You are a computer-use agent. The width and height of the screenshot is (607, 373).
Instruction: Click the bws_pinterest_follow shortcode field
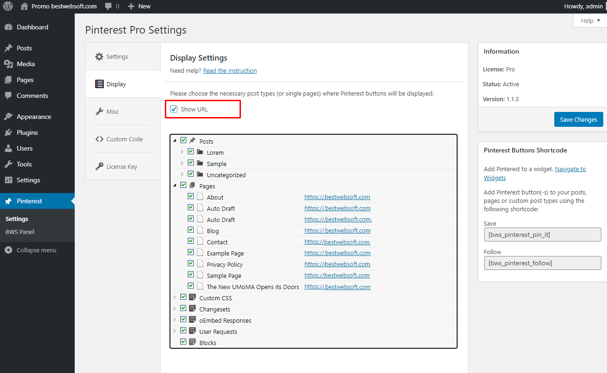[543, 263]
